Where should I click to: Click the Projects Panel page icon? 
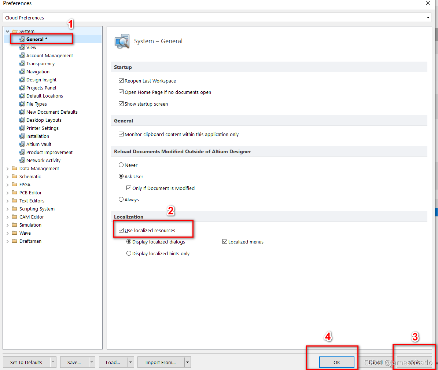(x=22, y=88)
